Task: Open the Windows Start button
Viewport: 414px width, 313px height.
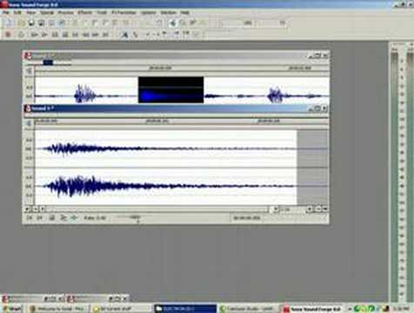Action: (12, 309)
